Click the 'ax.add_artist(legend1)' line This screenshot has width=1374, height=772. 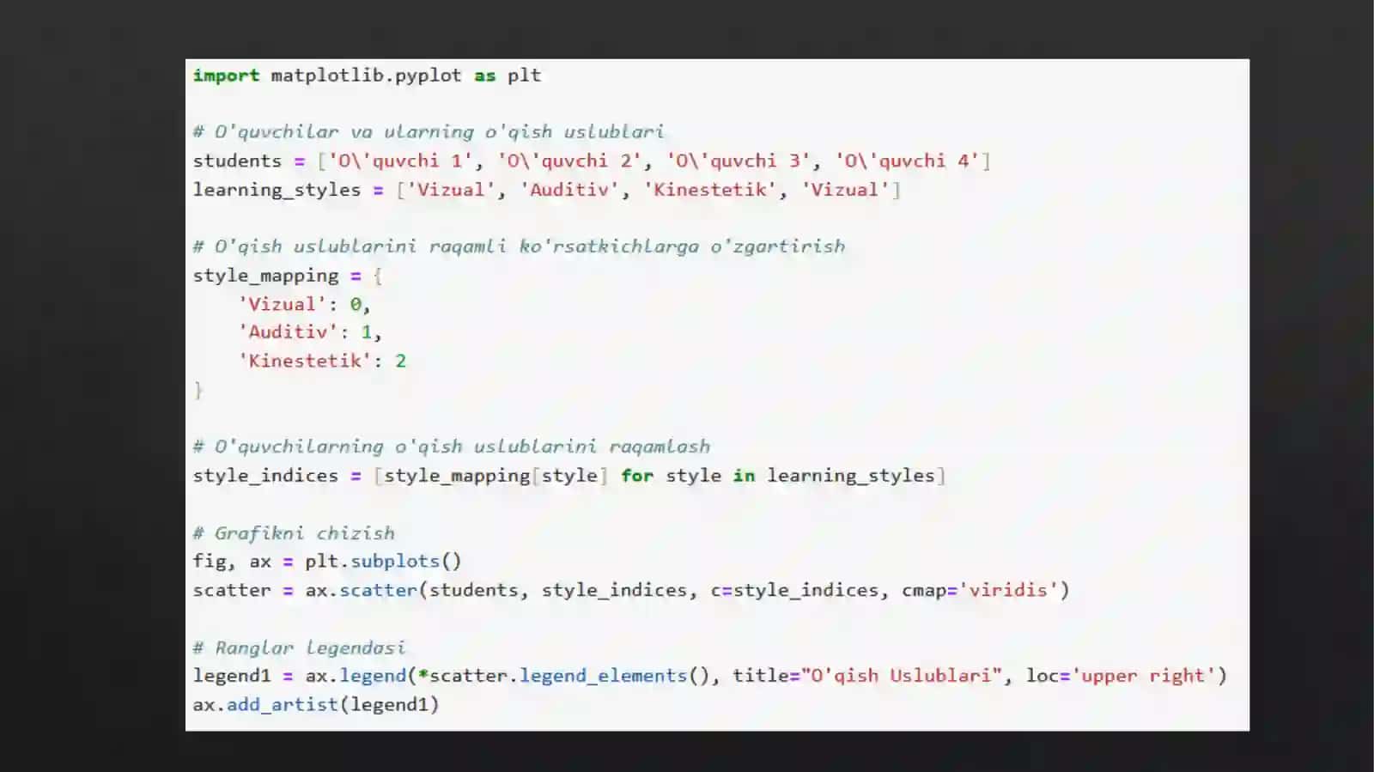(316, 704)
